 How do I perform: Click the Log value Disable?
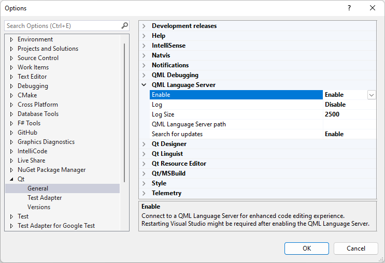335,105
